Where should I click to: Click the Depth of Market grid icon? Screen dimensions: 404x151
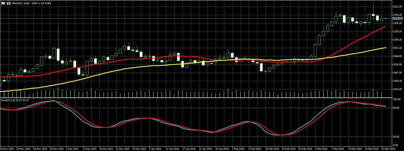pos(3,3)
